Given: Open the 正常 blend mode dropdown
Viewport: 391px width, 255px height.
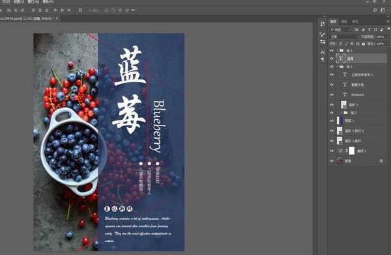Looking at the screenshot, I should pos(344,37).
